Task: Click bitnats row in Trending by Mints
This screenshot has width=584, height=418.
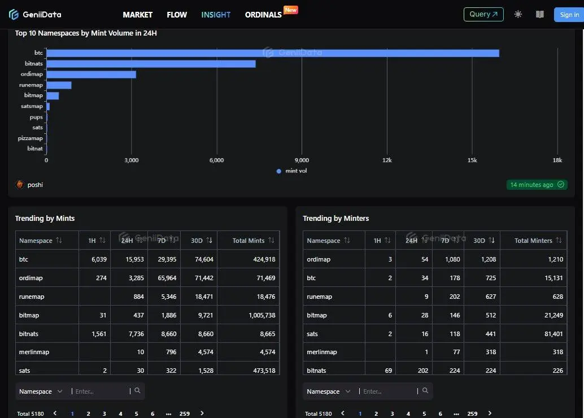Action: pyautogui.click(x=147, y=333)
